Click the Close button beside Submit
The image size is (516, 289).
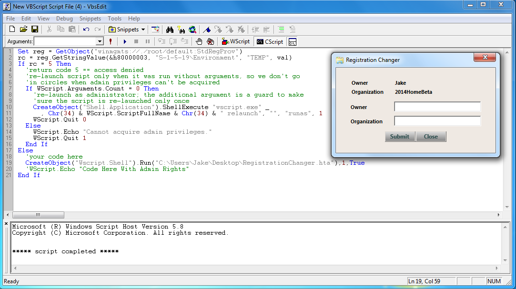(x=431, y=137)
